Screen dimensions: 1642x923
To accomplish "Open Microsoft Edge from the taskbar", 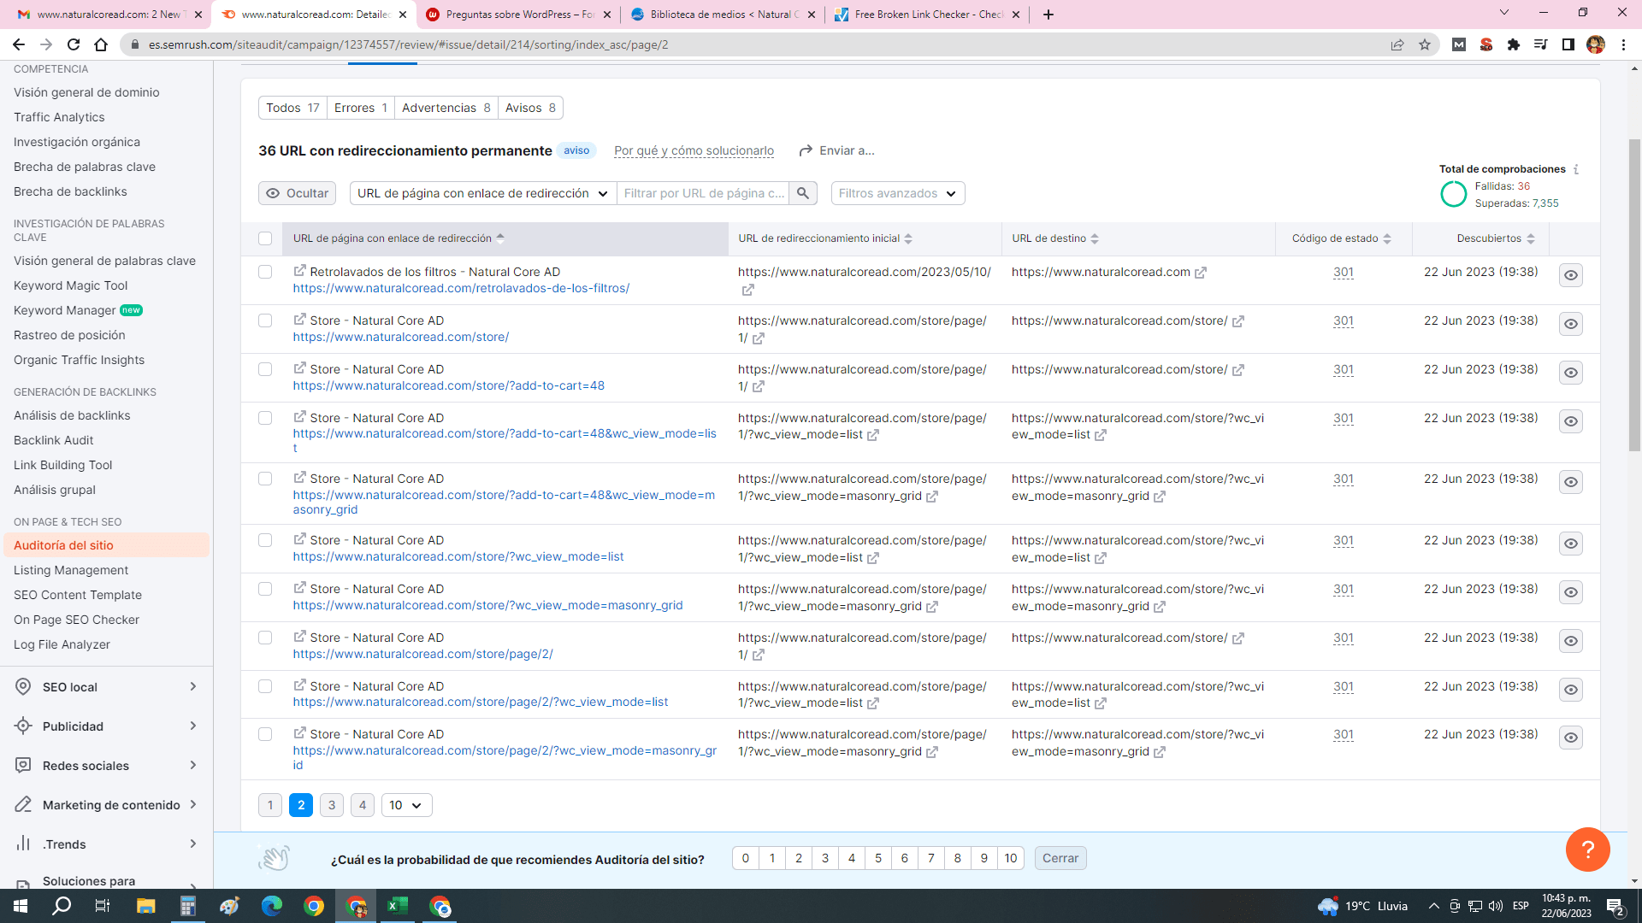I will tap(272, 906).
